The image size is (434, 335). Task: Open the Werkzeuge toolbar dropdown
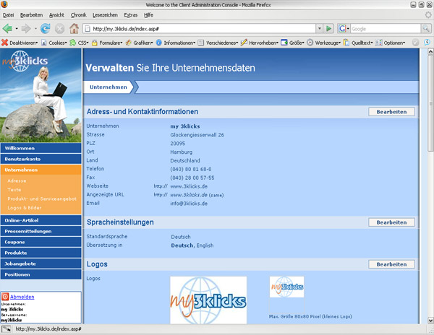[324, 43]
